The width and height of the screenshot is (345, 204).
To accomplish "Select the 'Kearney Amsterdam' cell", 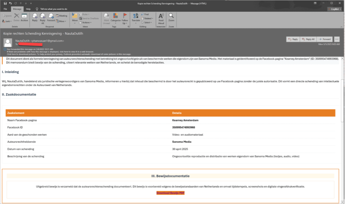I will coord(185,120).
